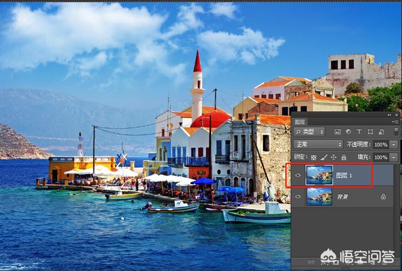Click the 图层 1 layer name
This screenshot has width=402, height=271.
[344, 175]
